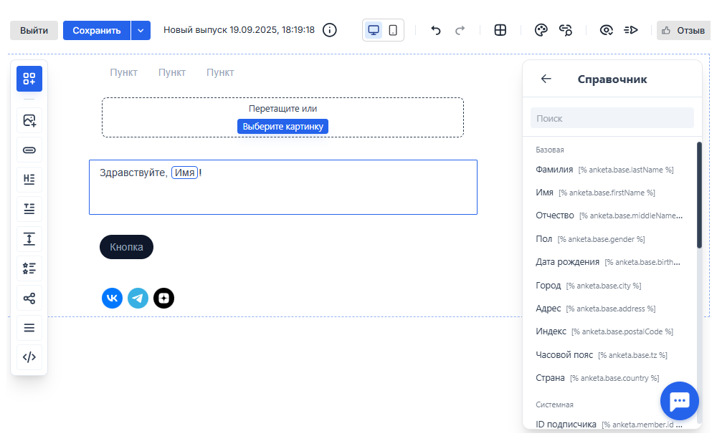Open the HTML code block tool
The height and width of the screenshot is (446, 717).
click(x=29, y=357)
